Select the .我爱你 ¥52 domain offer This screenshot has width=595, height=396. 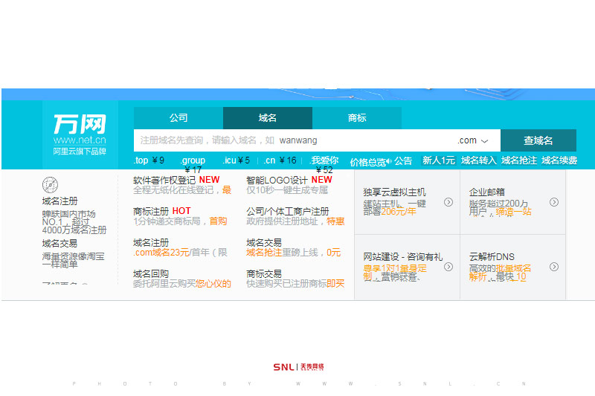coord(324,165)
